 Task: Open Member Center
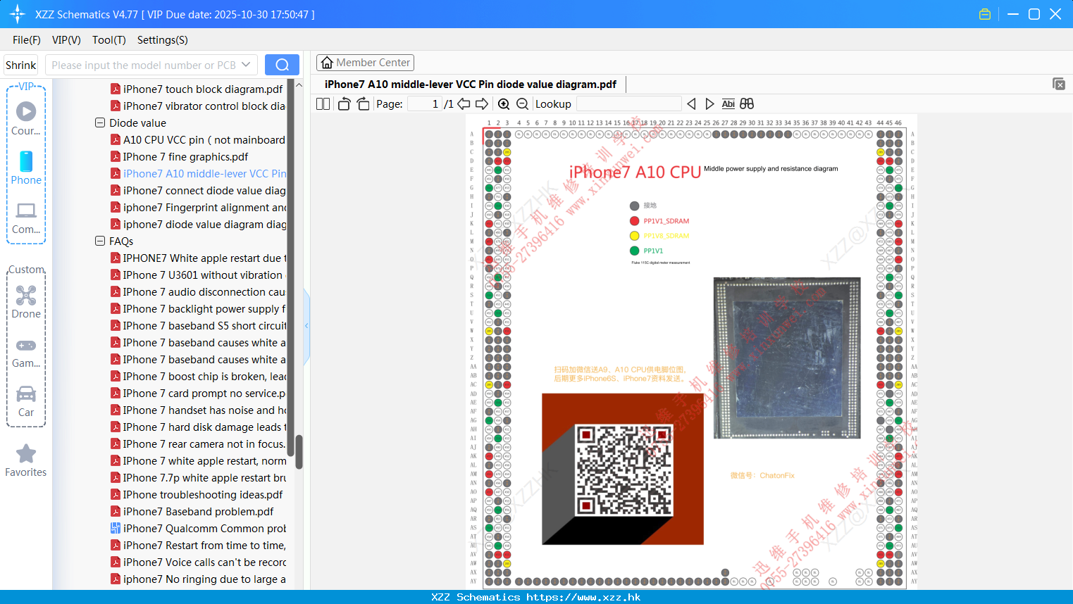365,63
